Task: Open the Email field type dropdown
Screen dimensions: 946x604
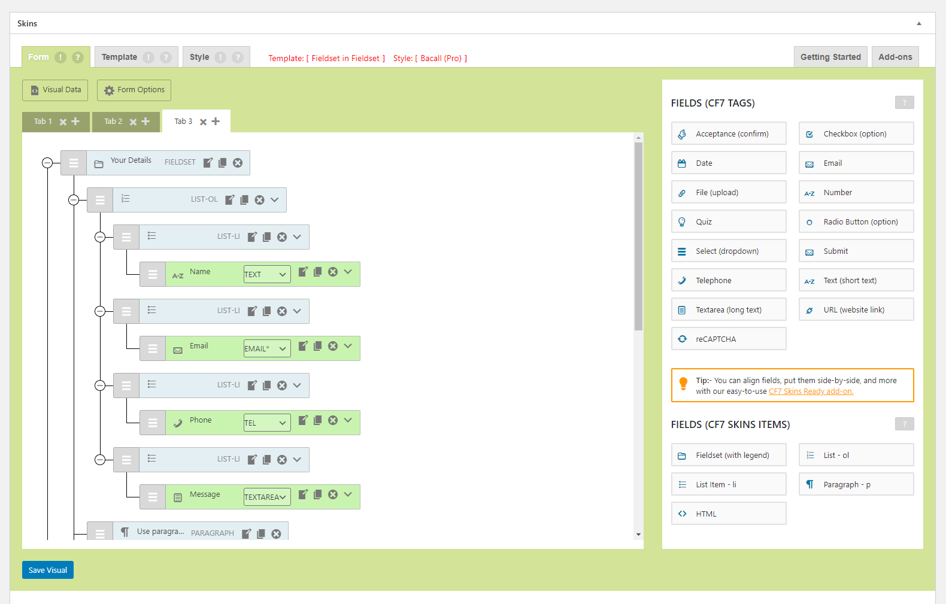Action: tap(267, 348)
